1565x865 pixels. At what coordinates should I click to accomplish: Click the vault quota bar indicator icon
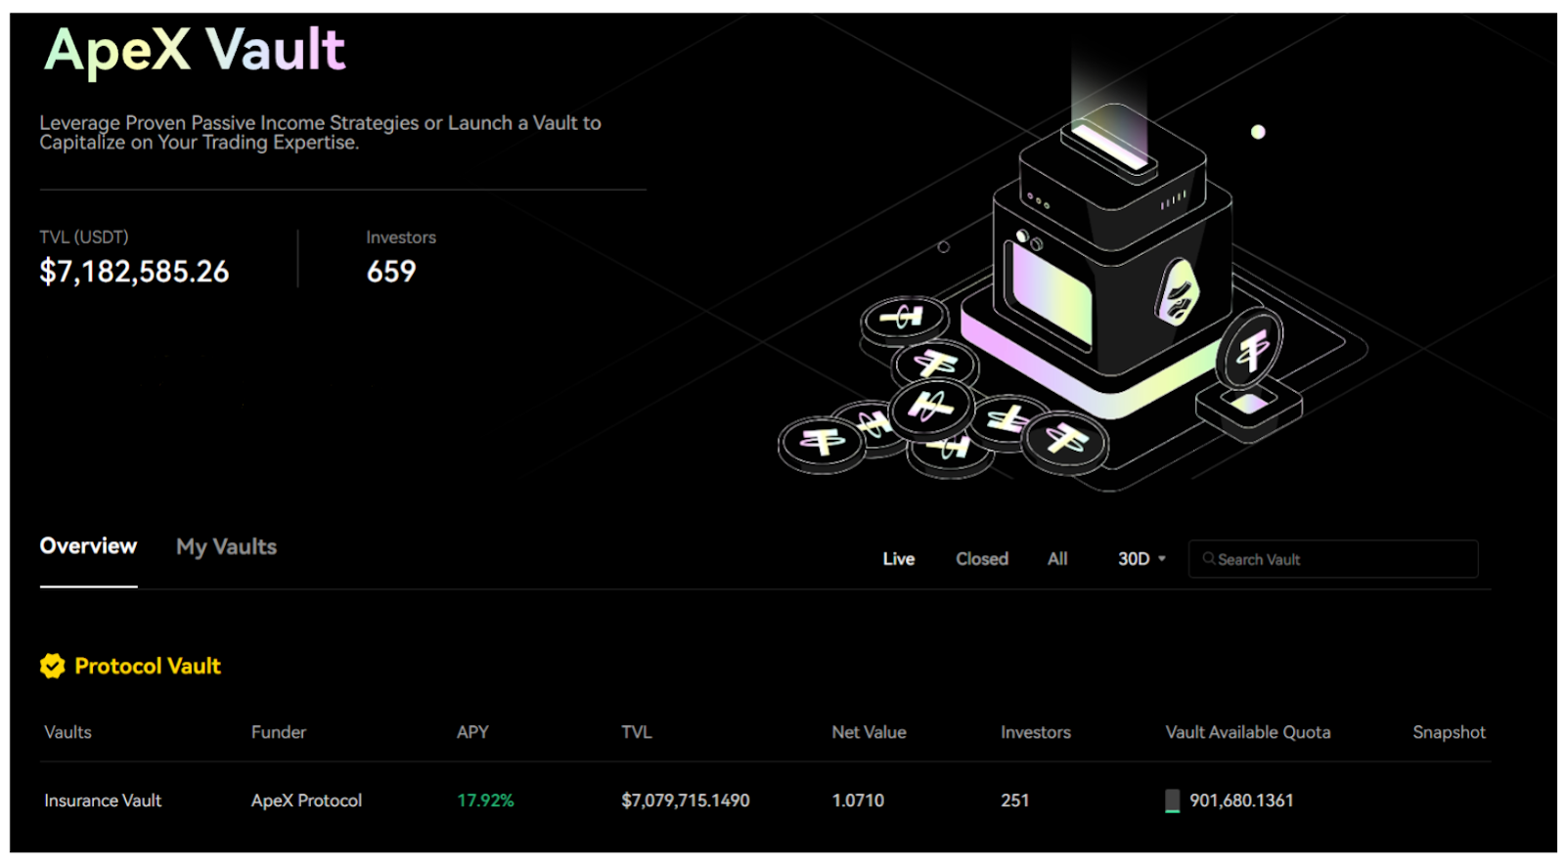pyautogui.click(x=1172, y=800)
